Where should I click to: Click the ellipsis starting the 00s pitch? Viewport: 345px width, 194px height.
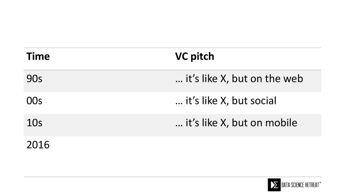pyautogui.click(x=179, y=102)
